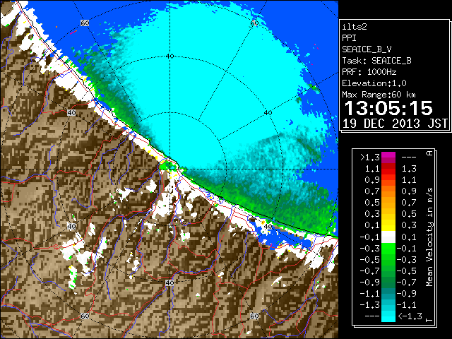Click the 'A' letter at legend top corner
This screenshot has height=339, width=452.
coord(429,153)
